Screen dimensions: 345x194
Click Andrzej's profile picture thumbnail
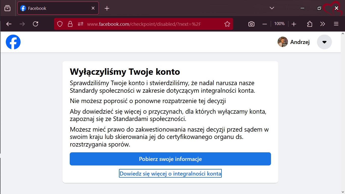[283, 42]
